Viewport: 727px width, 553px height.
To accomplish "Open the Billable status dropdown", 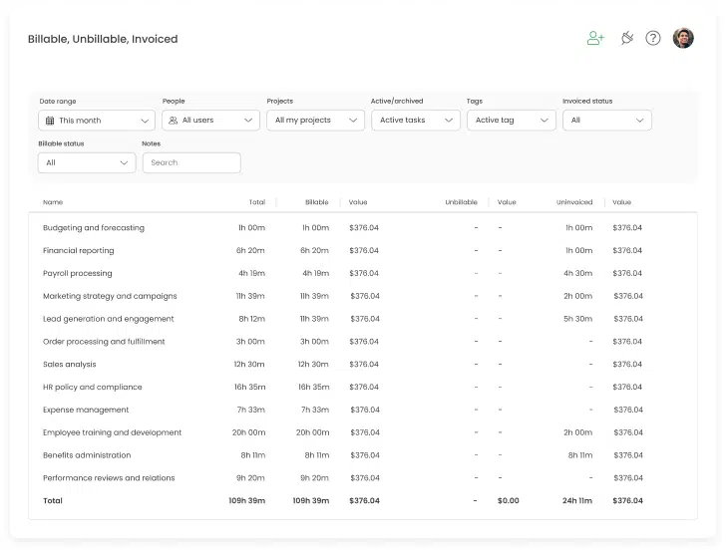I will [87, 162].
